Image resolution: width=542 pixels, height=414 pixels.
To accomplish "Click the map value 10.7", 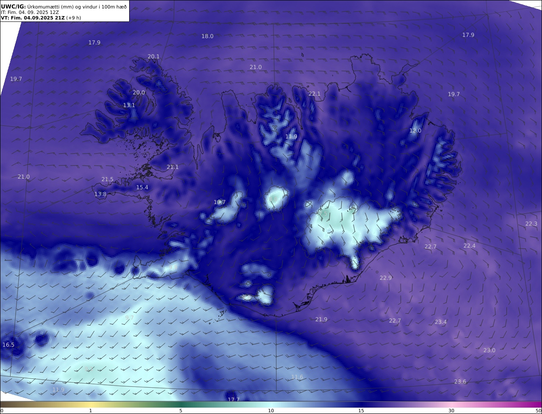I will 220,202.
